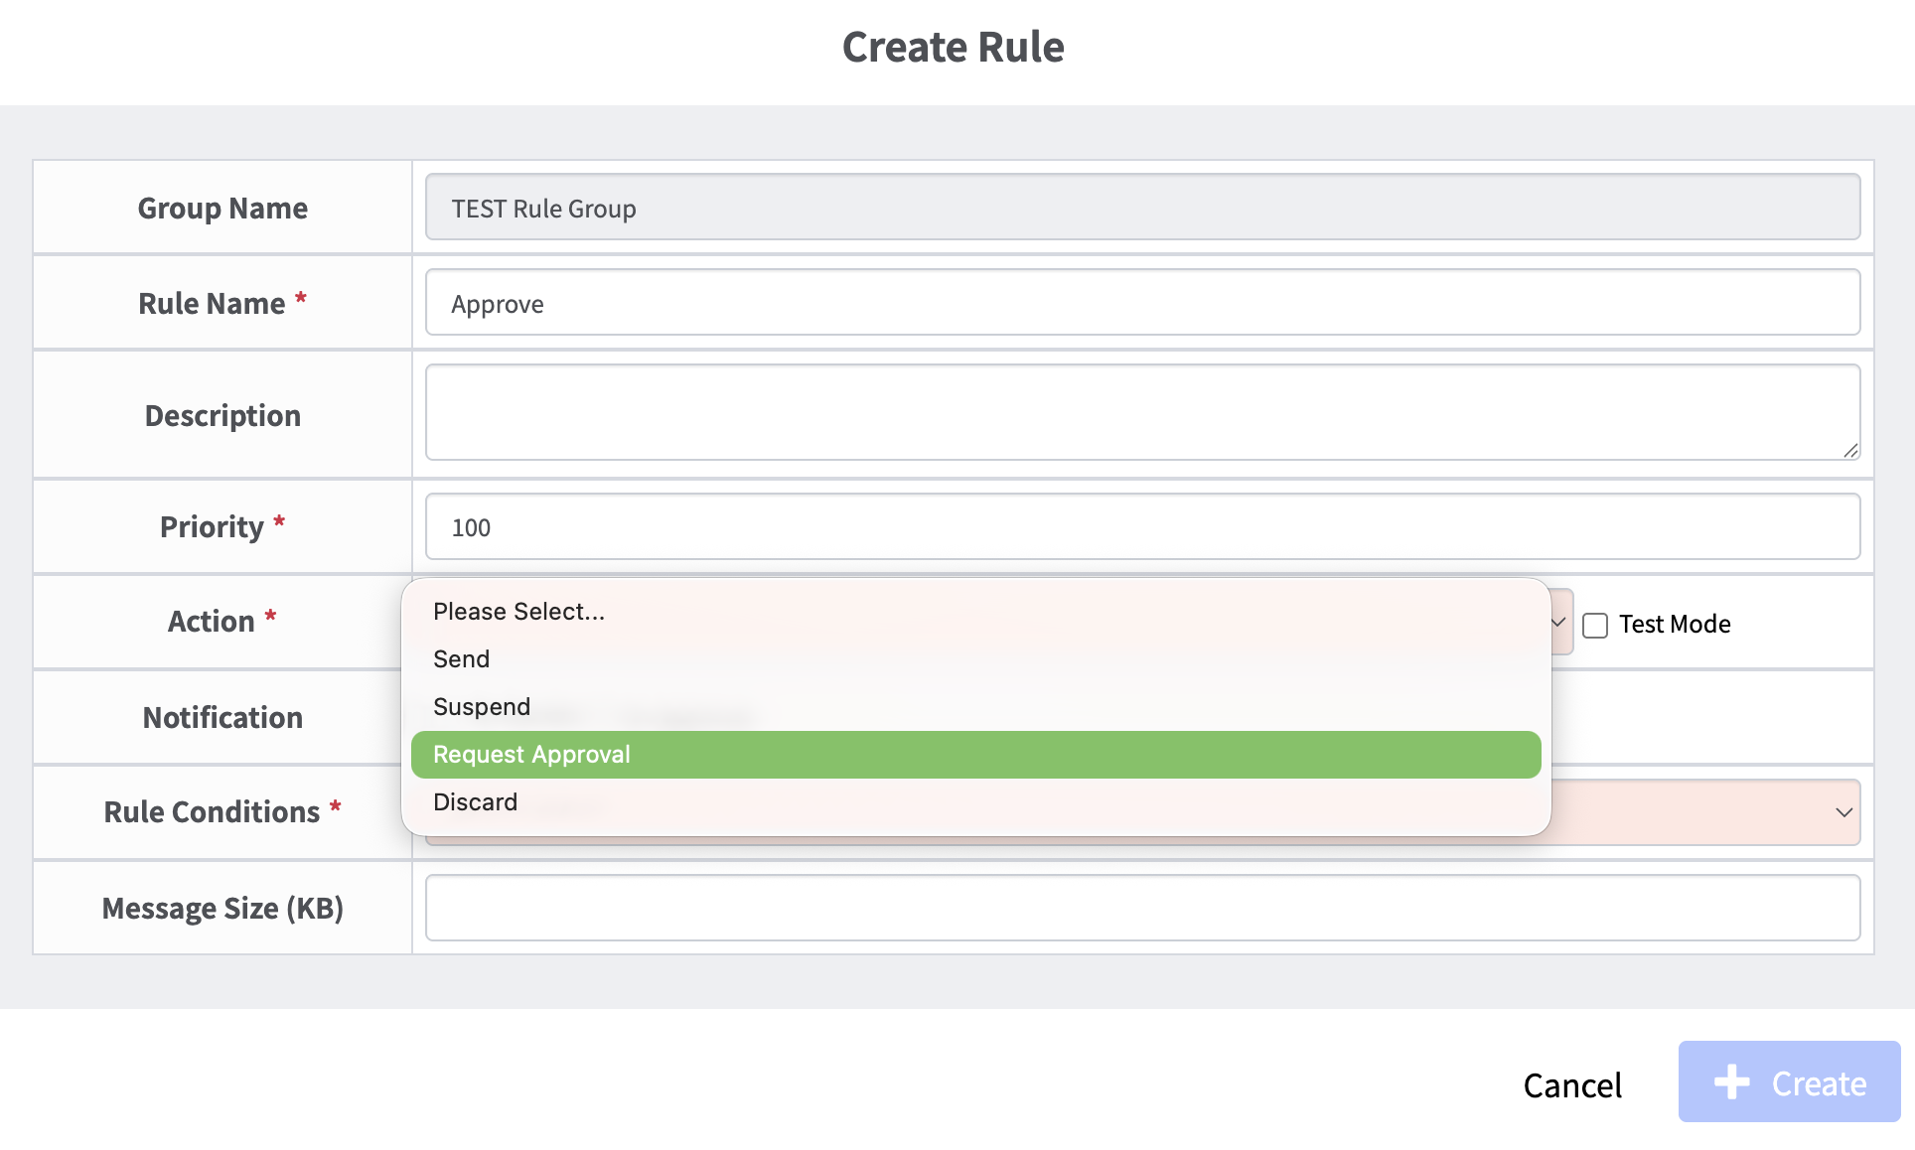
Task: Select "Request Approval" from the list
Action: click(975, 755)
